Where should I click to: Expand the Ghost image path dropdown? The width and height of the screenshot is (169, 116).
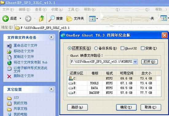point(135,62)
